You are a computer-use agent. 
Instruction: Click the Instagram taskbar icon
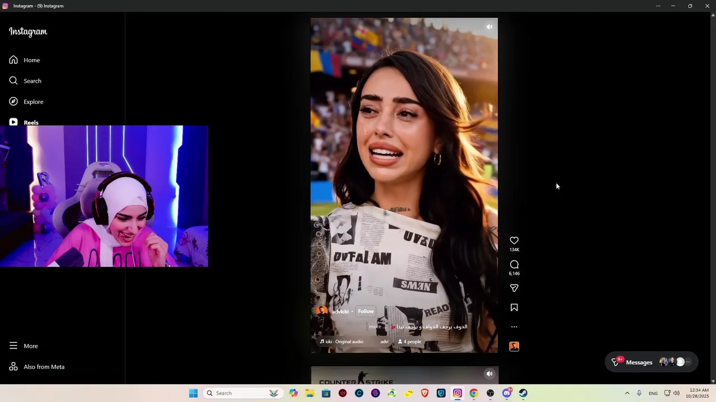pos(458,393)
